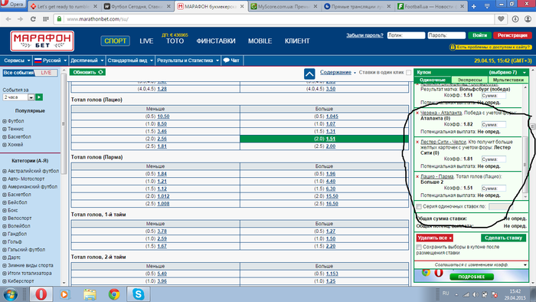Switch to the Экспрессы coupon tab
Screen dimensions: 536x302
click(x=469, y=80)
